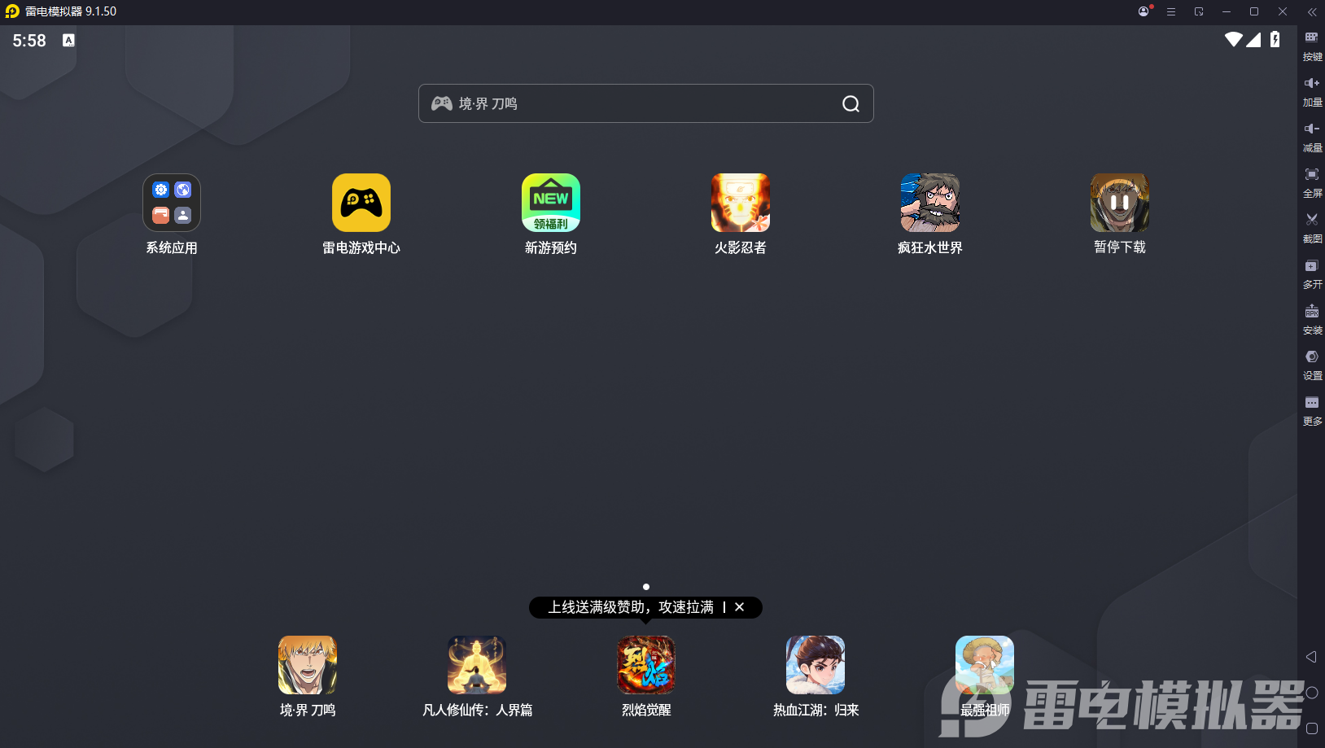
Task: Open the user account icon in the title bar
Action: coord(1144,11)
